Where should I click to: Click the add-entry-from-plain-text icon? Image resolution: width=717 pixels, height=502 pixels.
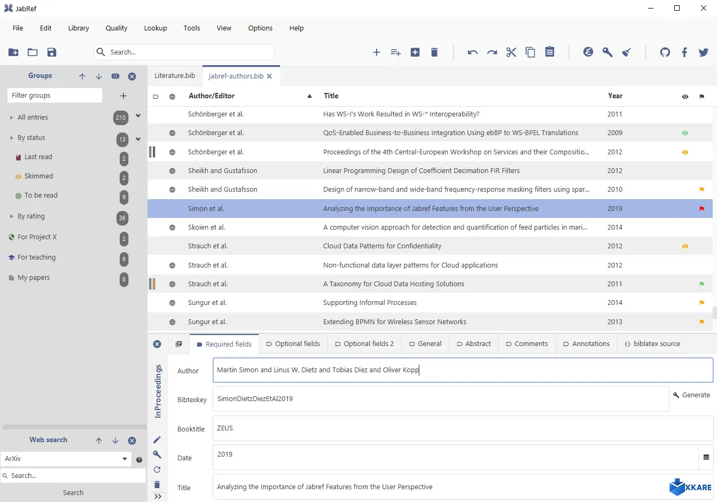coord(396,52)
